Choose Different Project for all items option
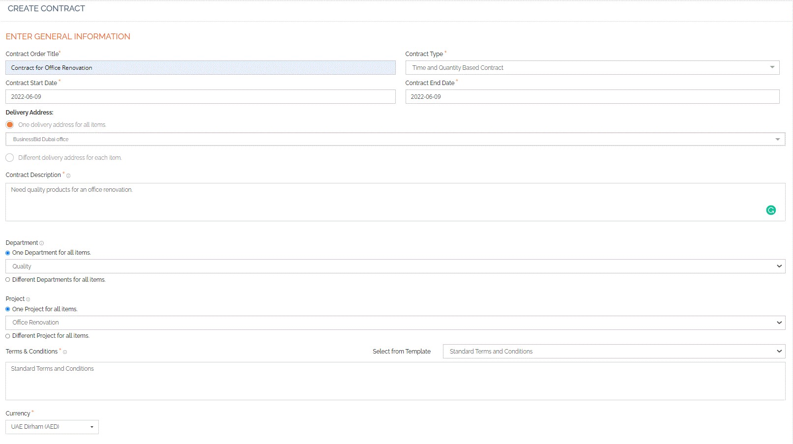 coord(8,336)
